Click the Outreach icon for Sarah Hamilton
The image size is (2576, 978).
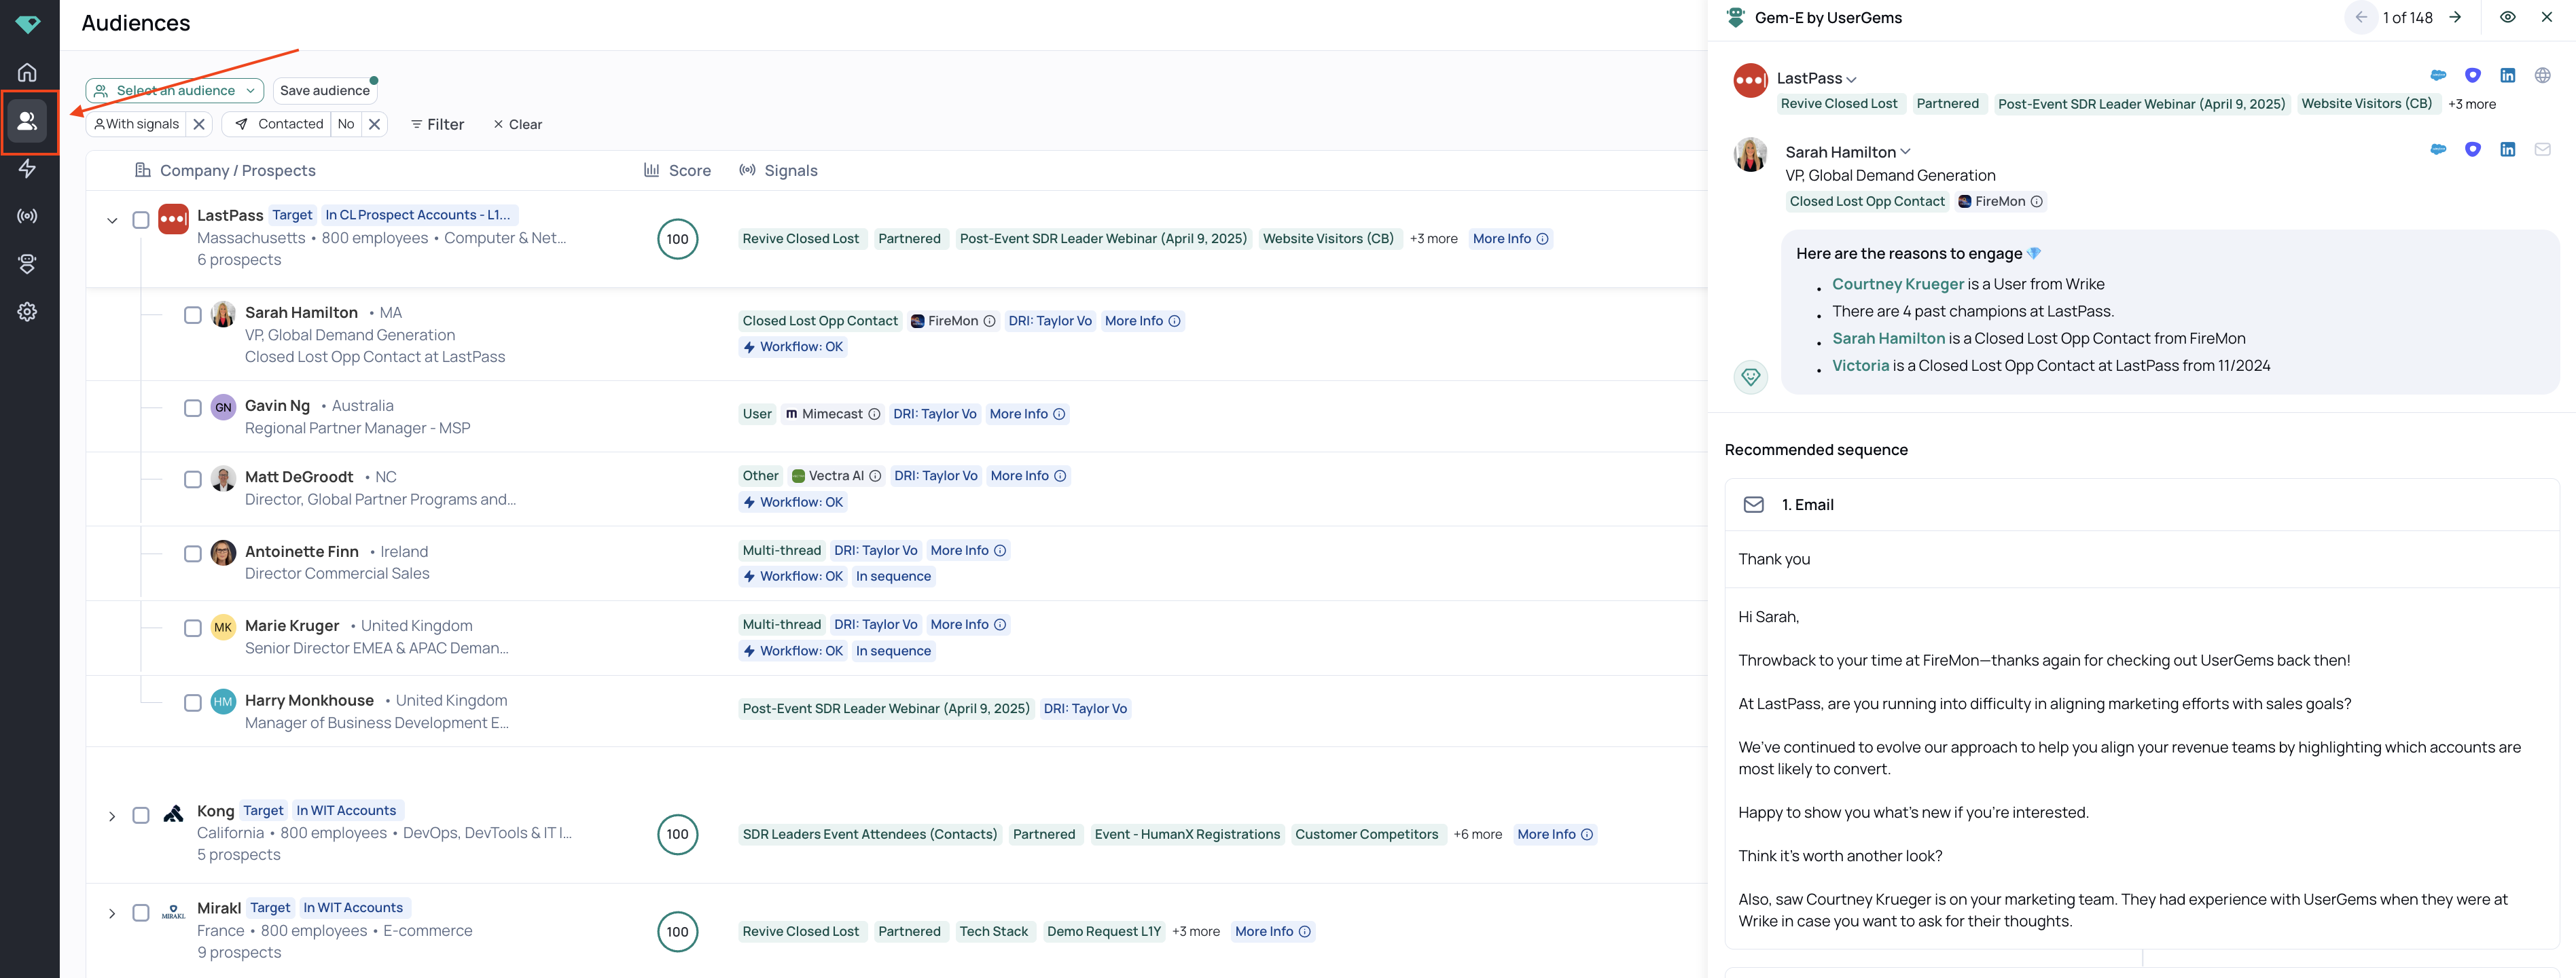2472,149
